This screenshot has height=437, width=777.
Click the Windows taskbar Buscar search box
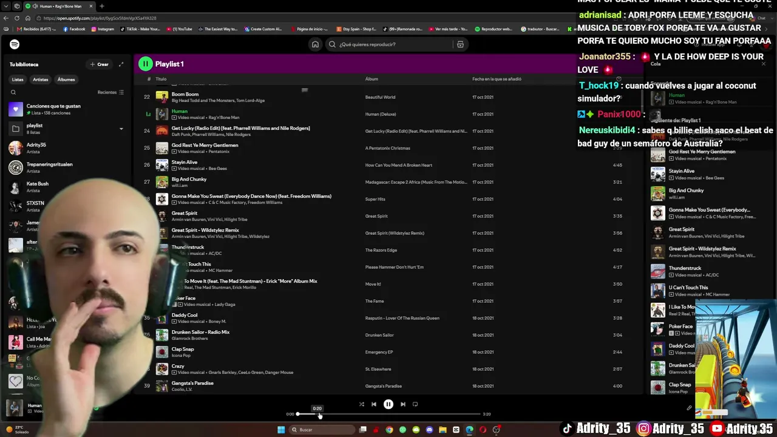pos(321,430)
